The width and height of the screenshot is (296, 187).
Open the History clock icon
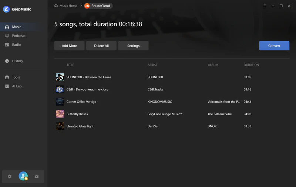[7, 61]
